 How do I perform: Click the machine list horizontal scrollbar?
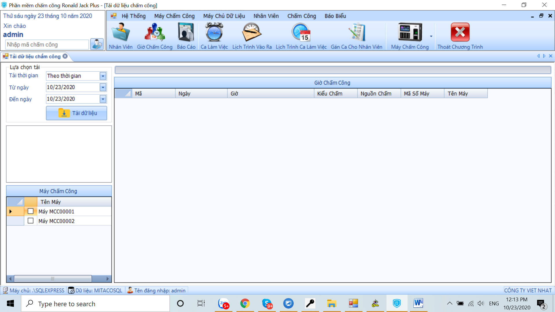click(x=53, y=279)
